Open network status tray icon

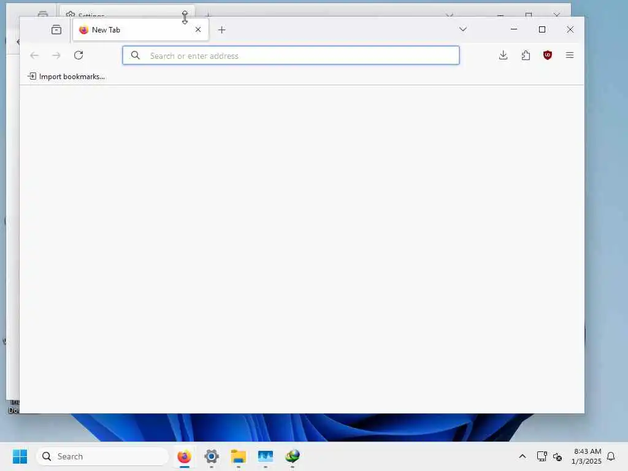point(542,456)
